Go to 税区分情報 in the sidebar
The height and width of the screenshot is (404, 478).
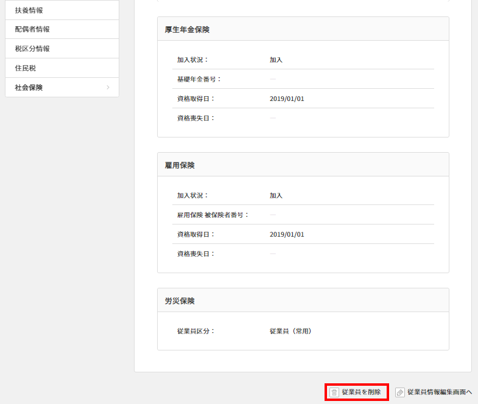pos(32,49)
